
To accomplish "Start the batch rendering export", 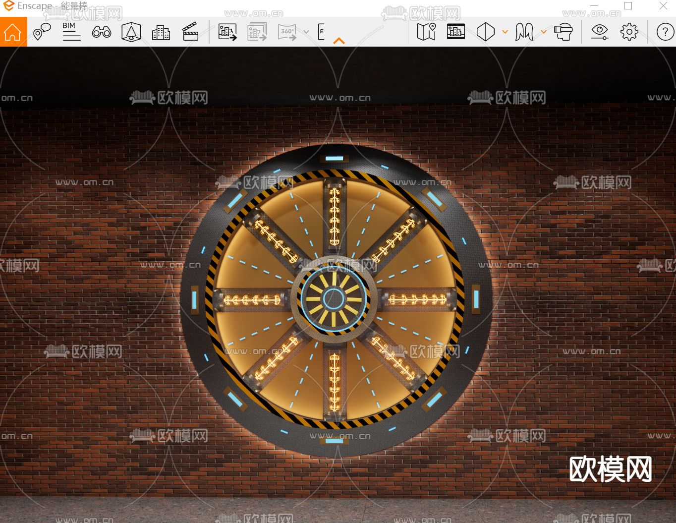I will pos(257,32).
